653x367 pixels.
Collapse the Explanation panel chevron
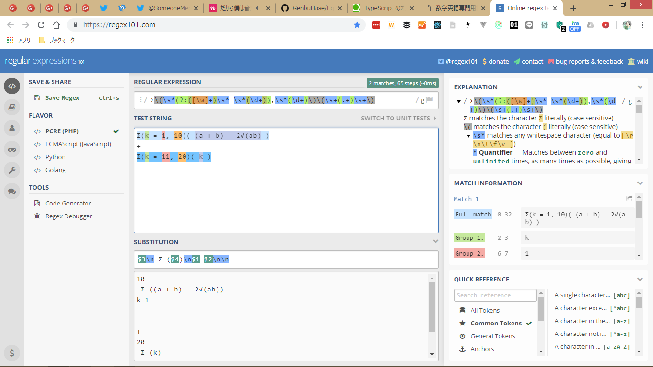point(640,87)
